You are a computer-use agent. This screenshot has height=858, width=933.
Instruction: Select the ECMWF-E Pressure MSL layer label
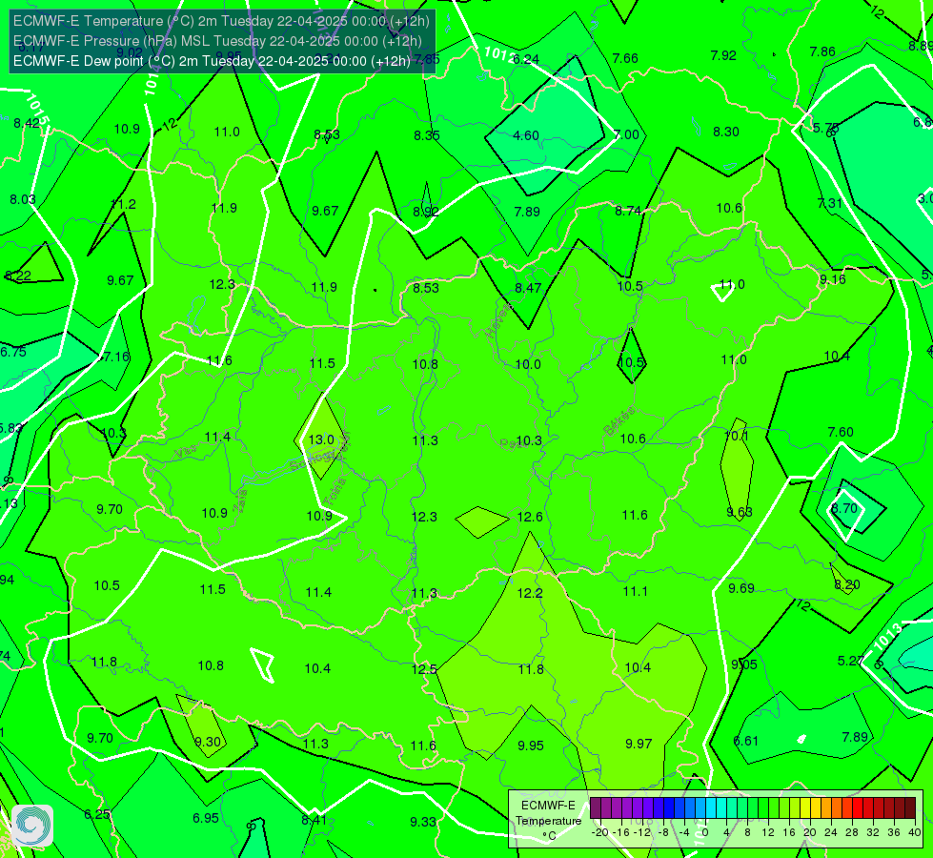[x=217, y=41]
